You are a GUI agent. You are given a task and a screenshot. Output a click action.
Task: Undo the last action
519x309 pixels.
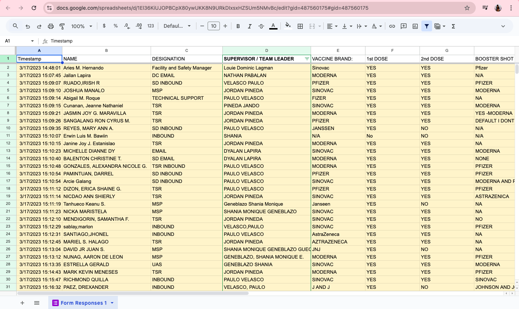click(28, 26)
